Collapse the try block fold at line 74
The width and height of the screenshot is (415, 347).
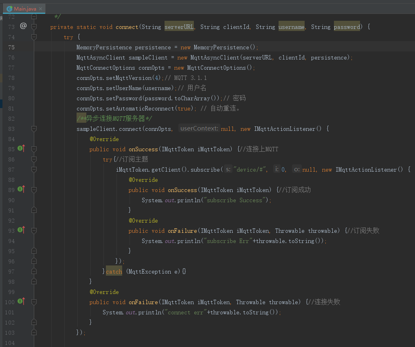[x=34, y=37]
